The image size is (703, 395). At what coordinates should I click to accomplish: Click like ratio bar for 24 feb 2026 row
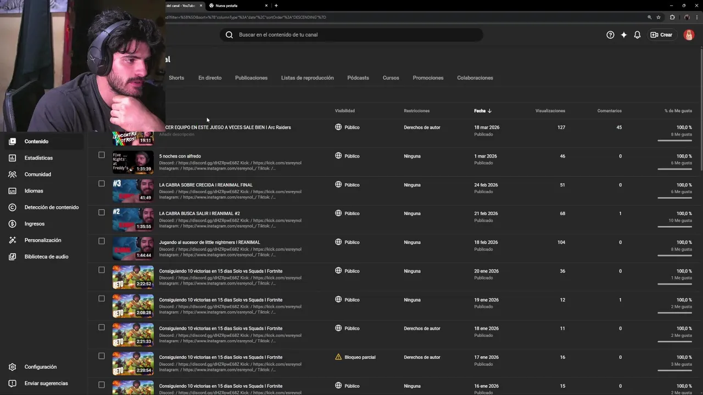pos(674,198)
